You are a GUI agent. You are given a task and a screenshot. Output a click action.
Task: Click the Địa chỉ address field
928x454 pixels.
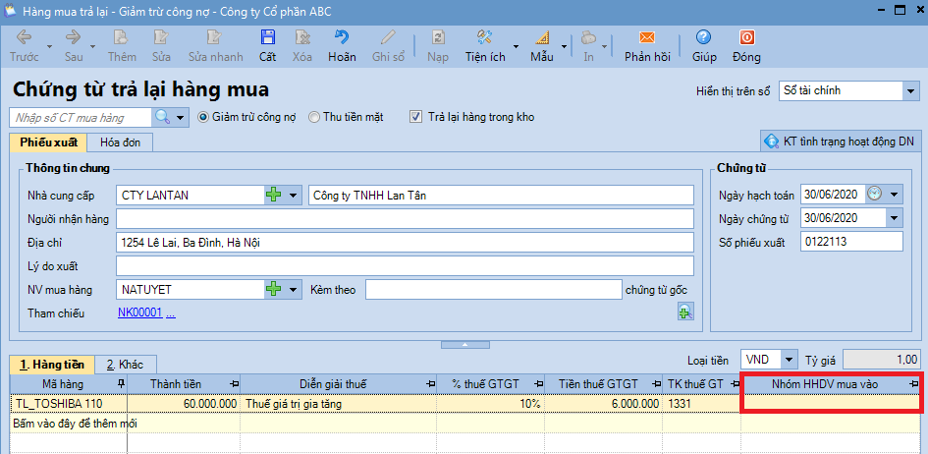[x=405, y=242]
